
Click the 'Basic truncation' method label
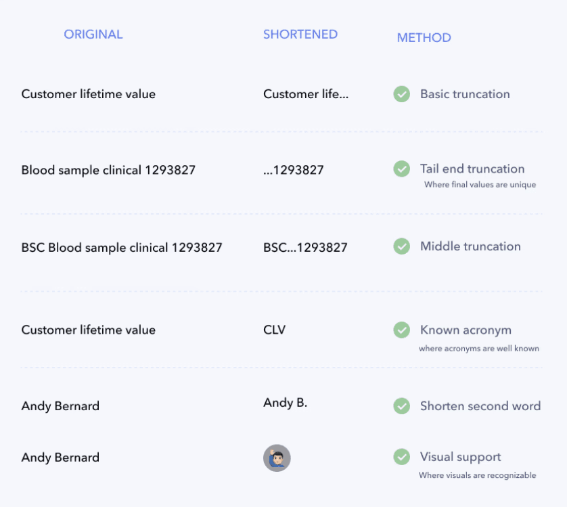[465, 94]
